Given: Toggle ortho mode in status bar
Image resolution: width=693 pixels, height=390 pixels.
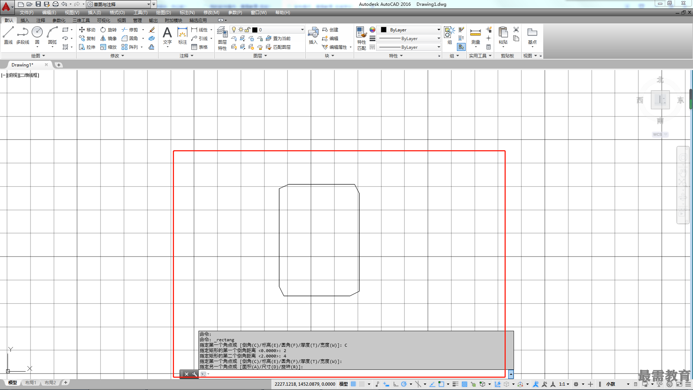Looking at the screenshot, I should tap(396, 384).
